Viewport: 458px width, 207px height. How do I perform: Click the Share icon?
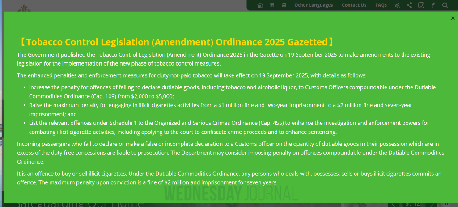tap(409, 5)
